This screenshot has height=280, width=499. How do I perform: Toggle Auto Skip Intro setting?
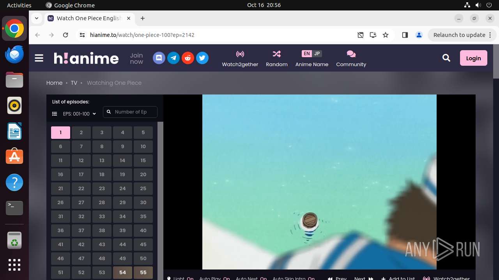tap(294, 278)
